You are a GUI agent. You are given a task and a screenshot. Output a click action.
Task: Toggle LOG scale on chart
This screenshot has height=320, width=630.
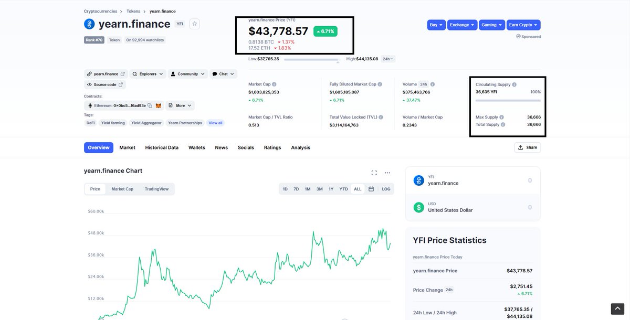386,189
